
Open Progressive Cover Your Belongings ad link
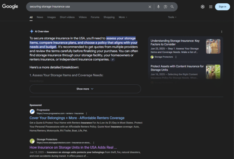coord(77,118)
